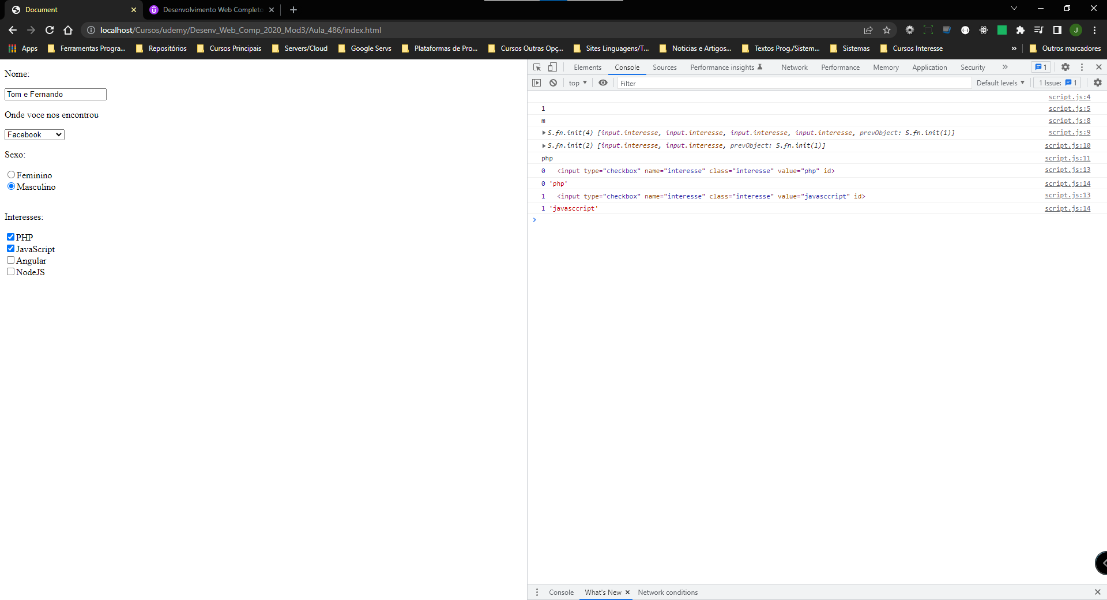Viewport: 1107px width, 600px height.
Task: Select the Masculino radio button
Action: coord(11,186)
